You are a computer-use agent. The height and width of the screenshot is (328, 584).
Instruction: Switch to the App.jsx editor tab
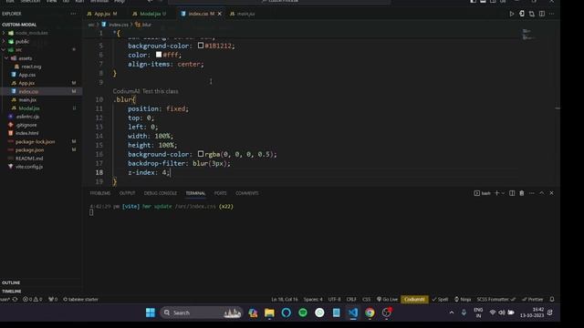pyautogui.click(x=102, y=14)
